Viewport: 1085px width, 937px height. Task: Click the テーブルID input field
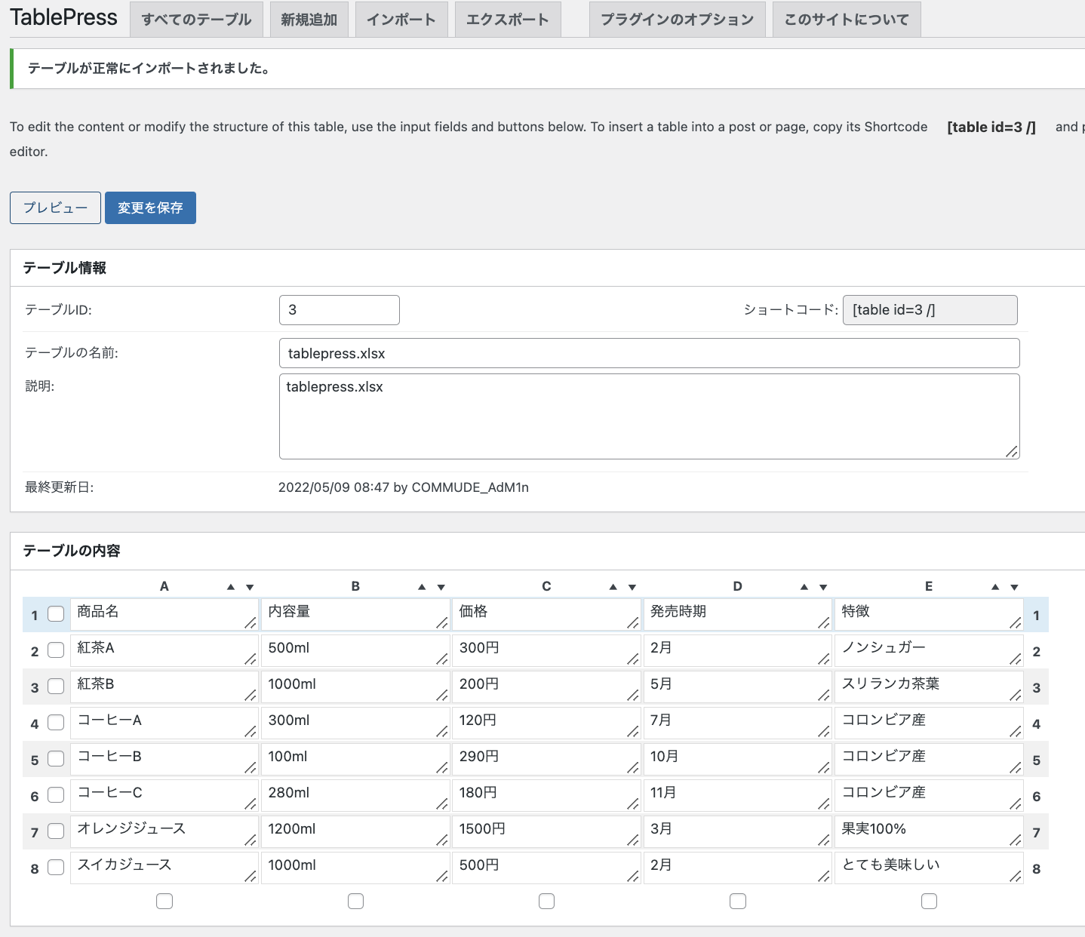(x=340, y=310)
